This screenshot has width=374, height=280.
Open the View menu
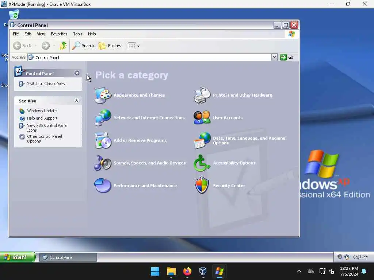tap(41, 34)
